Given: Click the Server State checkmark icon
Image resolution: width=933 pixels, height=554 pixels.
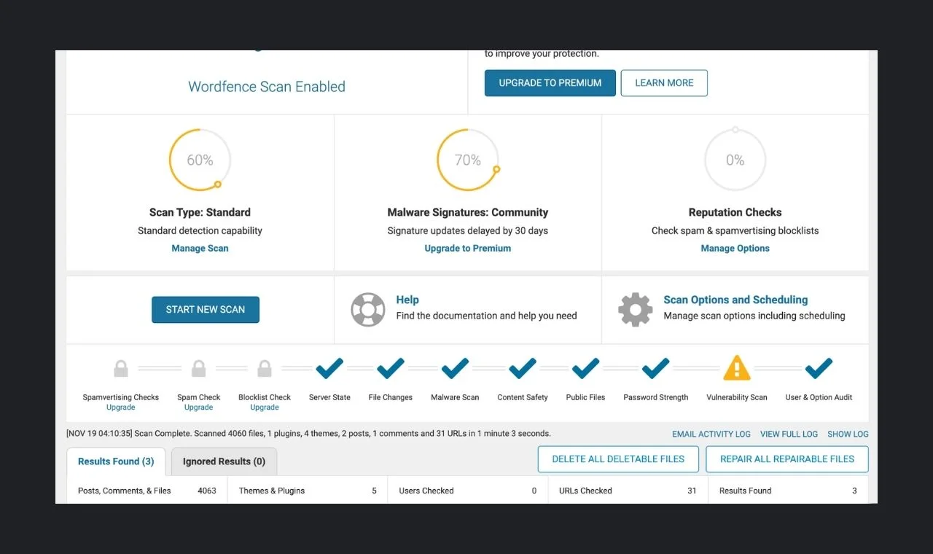Looking at the screenshot, I should (329, 368).
